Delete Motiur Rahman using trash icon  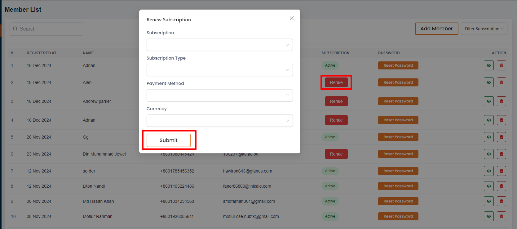click(501, 216)
